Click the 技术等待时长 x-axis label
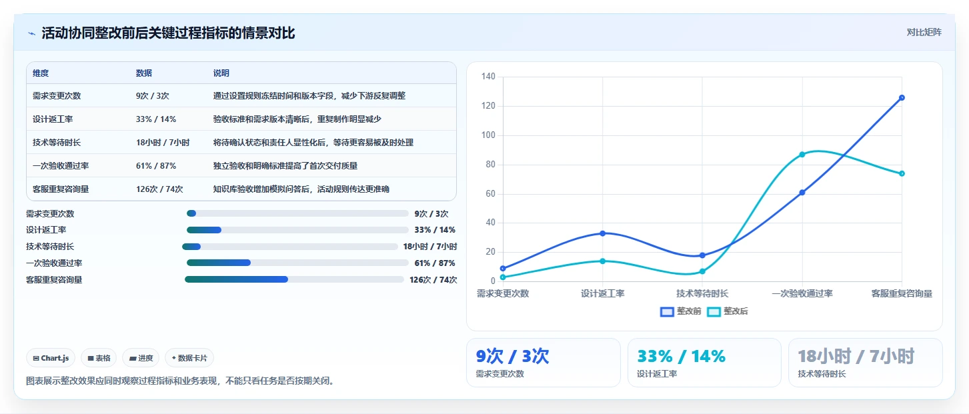 pos(702,293)
